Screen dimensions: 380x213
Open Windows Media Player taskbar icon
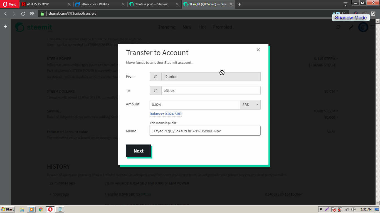(x=31, y=209)
